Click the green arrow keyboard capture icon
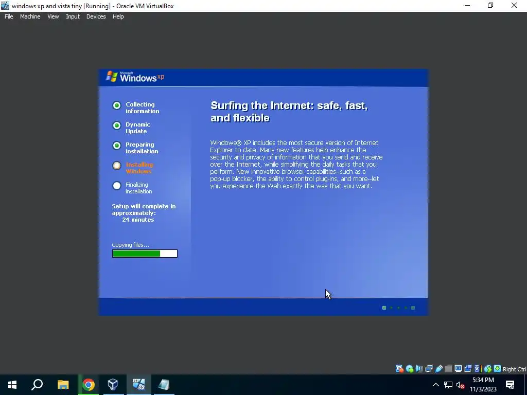The image size is (527, 395). 498,369
